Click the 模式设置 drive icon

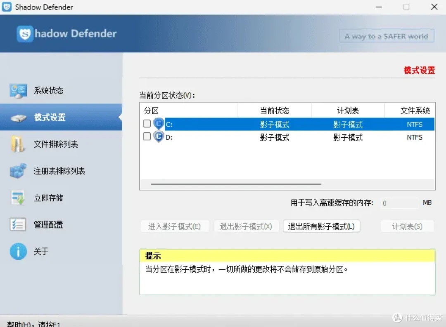(x=19, y=118)
